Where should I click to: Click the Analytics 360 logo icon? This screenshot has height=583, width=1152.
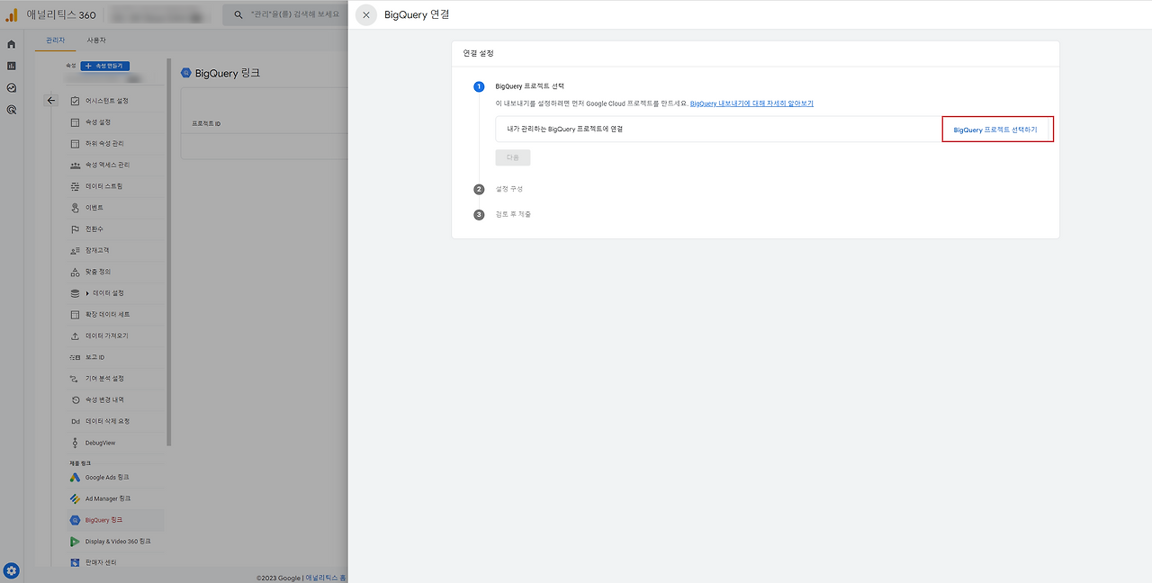[12, 14]
